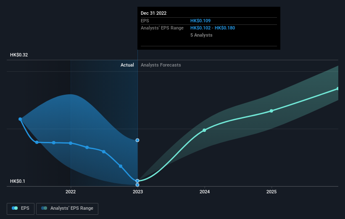The image size is (345, 219).
Task: Click the 2024 x-axis label
Action: click(x=205, y=192)
